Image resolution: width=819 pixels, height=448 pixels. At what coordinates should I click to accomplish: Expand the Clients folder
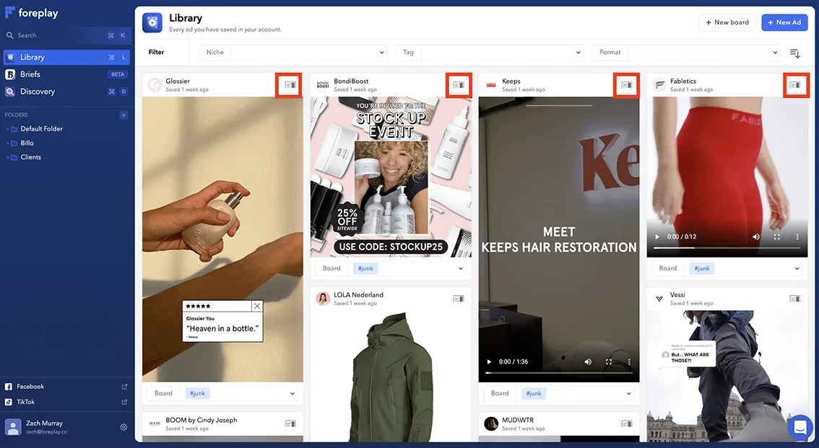point(7,157)
